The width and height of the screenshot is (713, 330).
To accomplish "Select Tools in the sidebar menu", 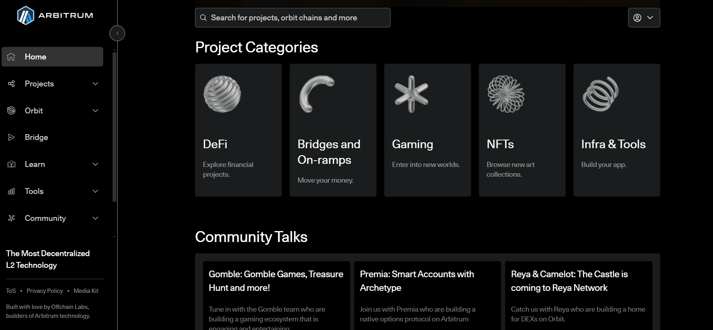I will 34,191.
